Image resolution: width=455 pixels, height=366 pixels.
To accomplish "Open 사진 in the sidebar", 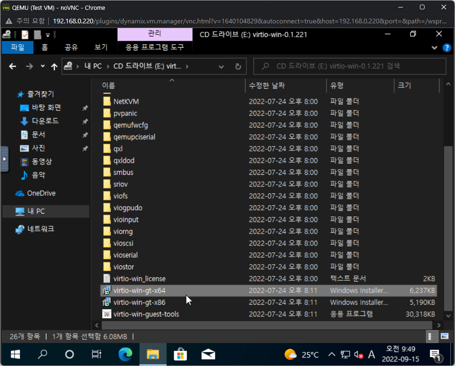I will tap(38, 148).
